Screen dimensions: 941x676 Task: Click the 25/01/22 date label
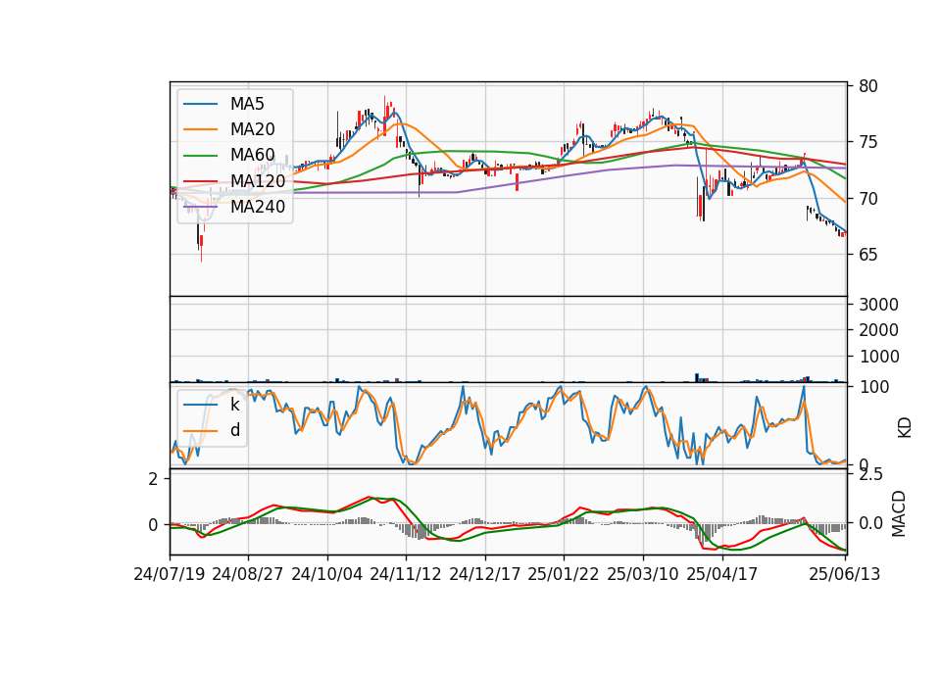(x=563, y=574)
